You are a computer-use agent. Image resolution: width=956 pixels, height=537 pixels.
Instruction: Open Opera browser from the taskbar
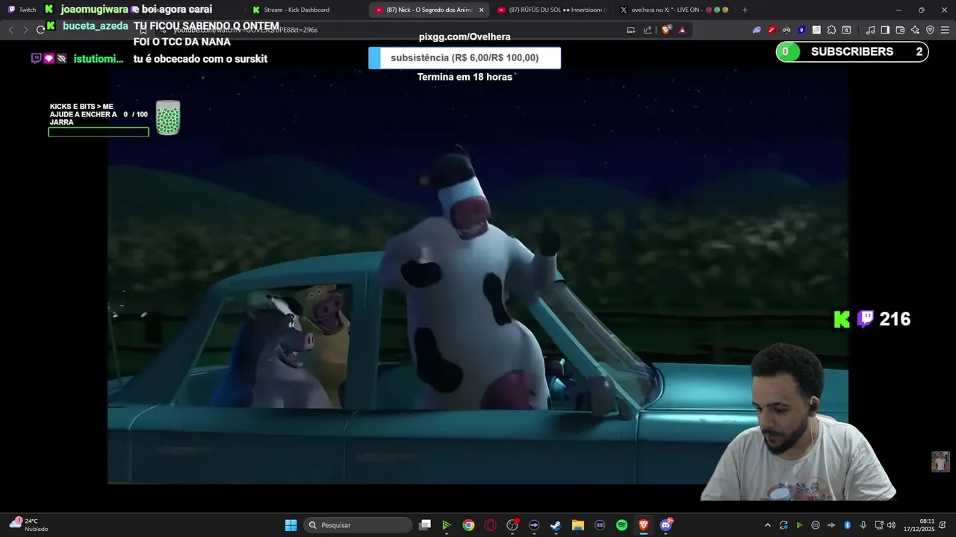(491, 525)
